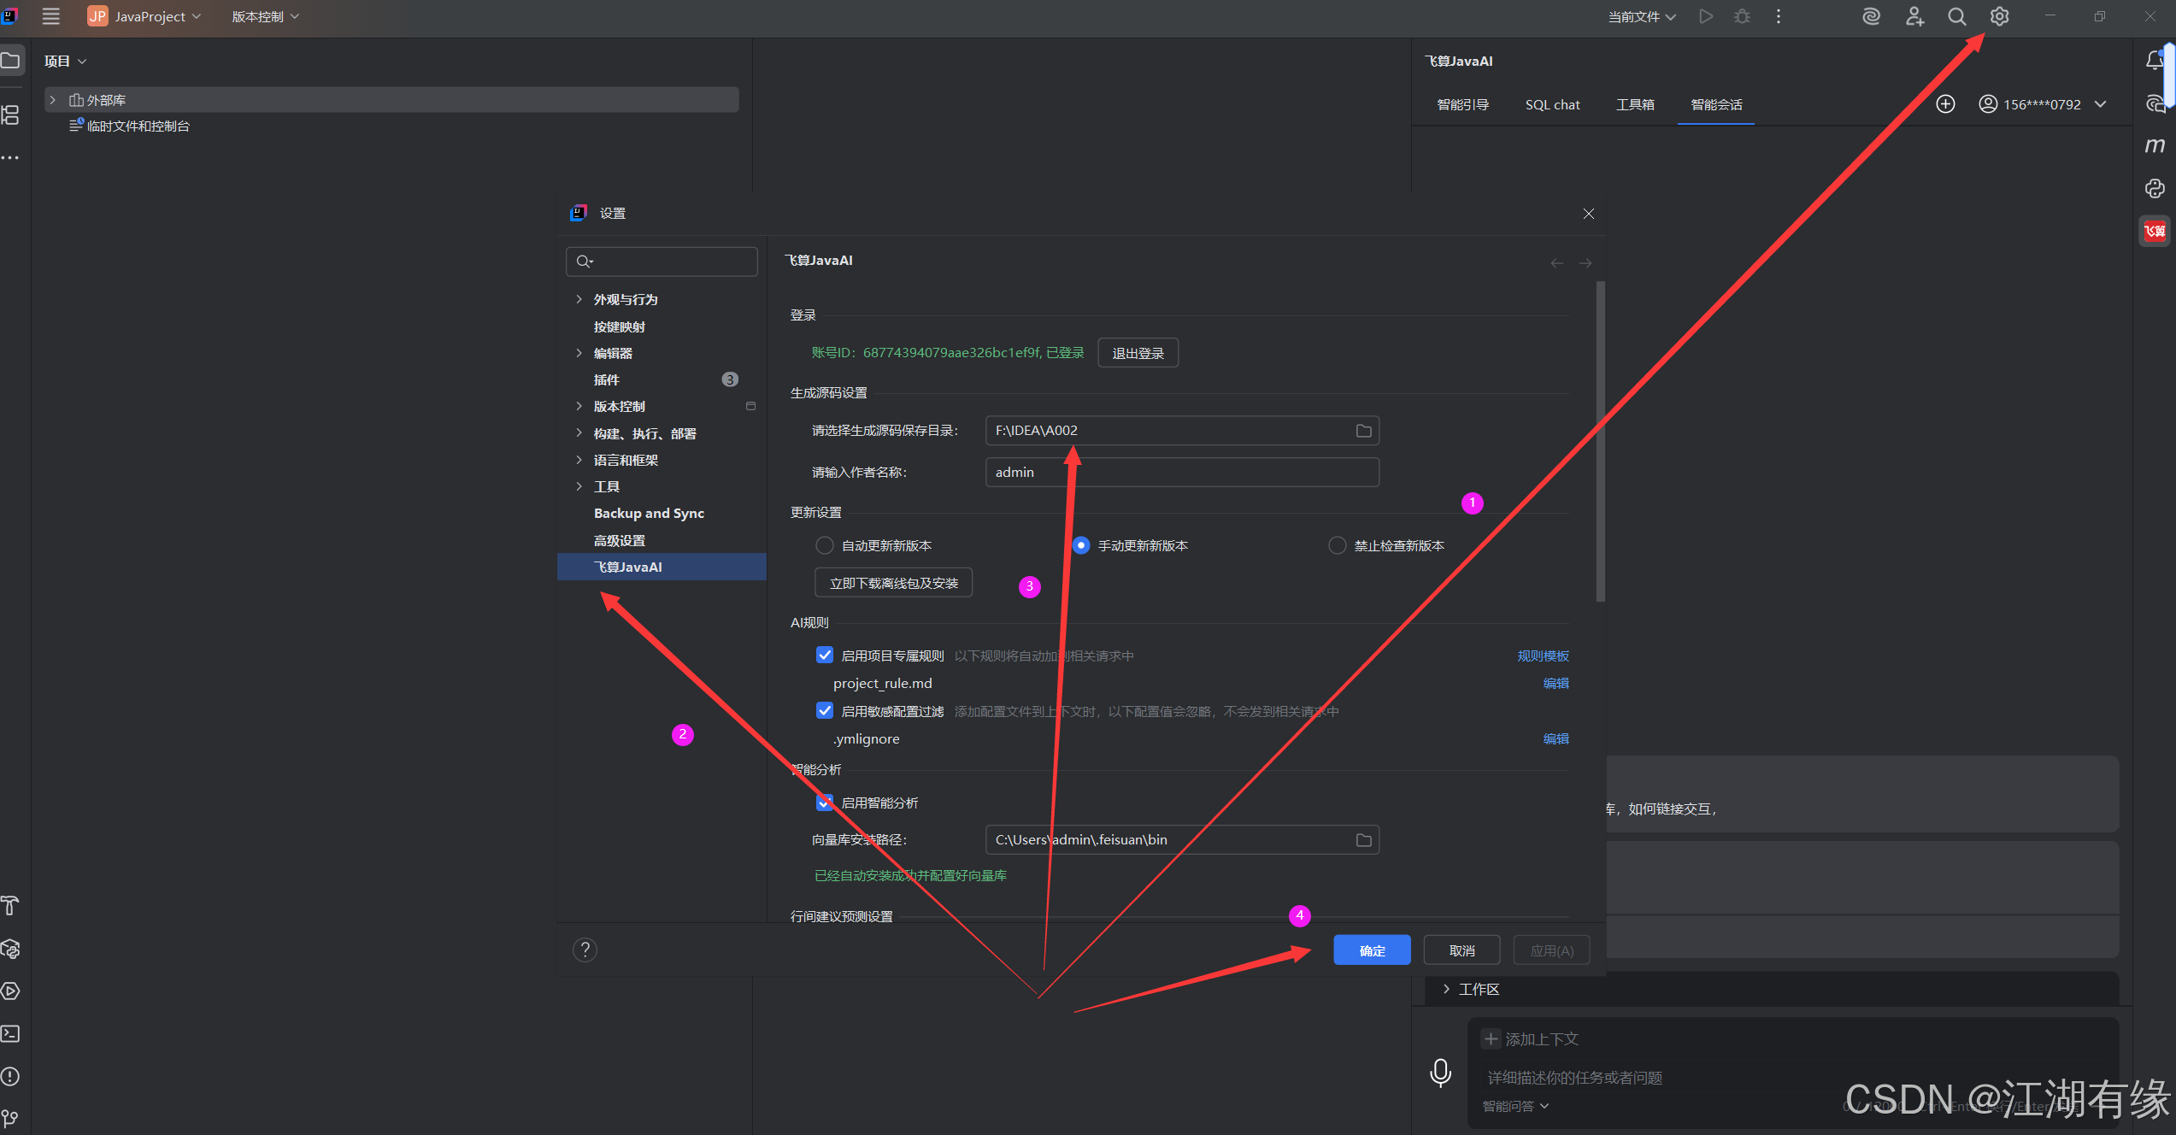Click 添加上下文 in chat input
This screenshot has height=1135, width=2176.
[x=1531, y=1039]
